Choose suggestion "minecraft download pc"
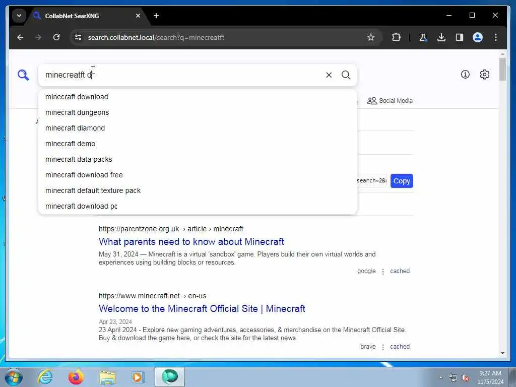This screenshot has height=387, width=516. 198,206
